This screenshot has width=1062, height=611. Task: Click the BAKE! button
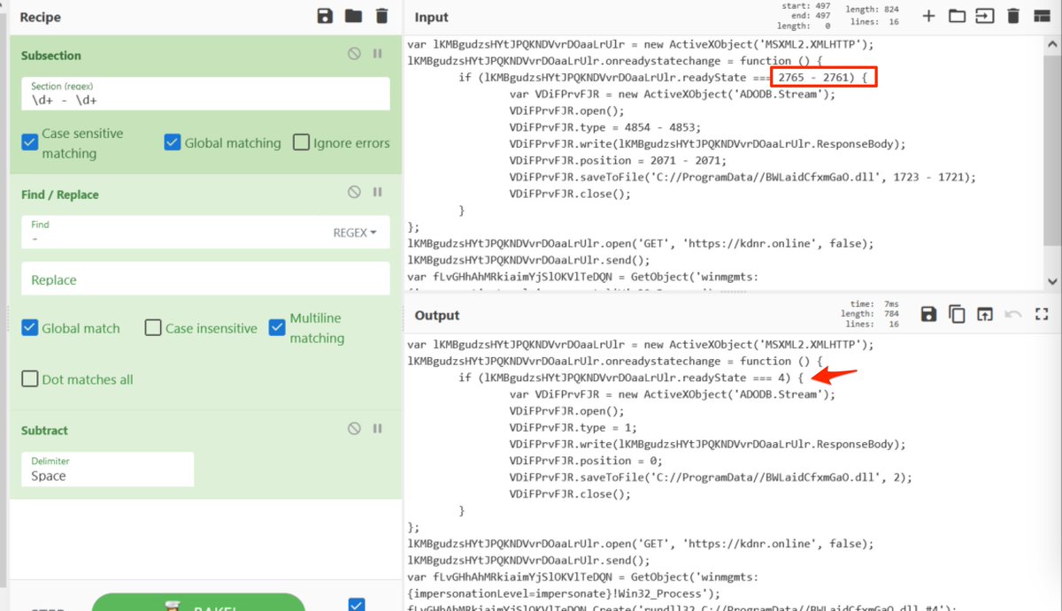198,603
